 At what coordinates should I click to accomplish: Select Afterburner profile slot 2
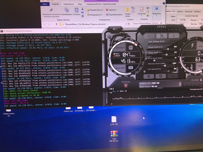point(189,84)
